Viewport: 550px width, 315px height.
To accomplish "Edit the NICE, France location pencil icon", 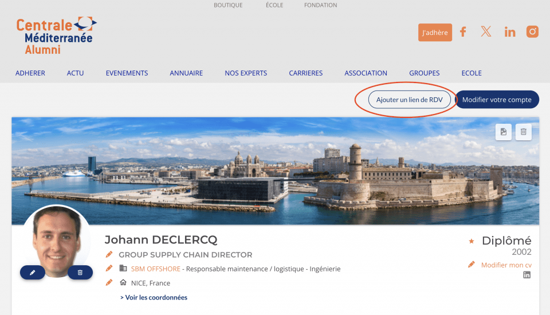I will pos(109,282).
